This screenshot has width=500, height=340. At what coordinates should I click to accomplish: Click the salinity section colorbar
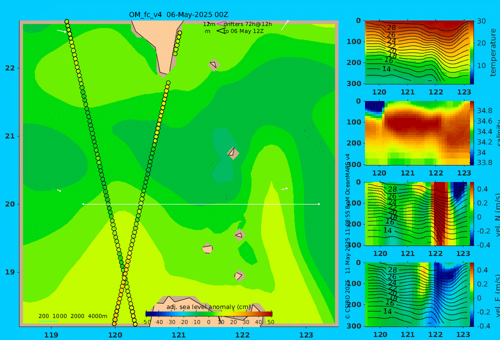[x=472, y=133]
